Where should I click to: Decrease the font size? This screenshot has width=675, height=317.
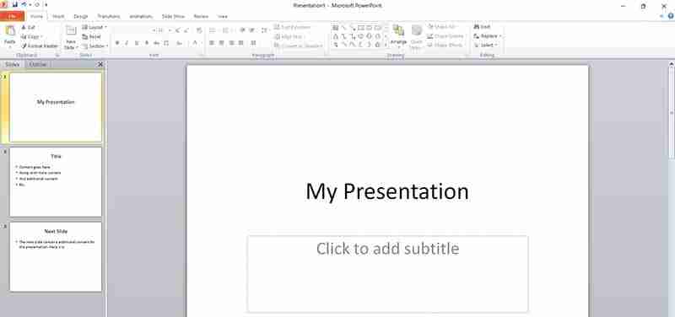coord(186,30)
